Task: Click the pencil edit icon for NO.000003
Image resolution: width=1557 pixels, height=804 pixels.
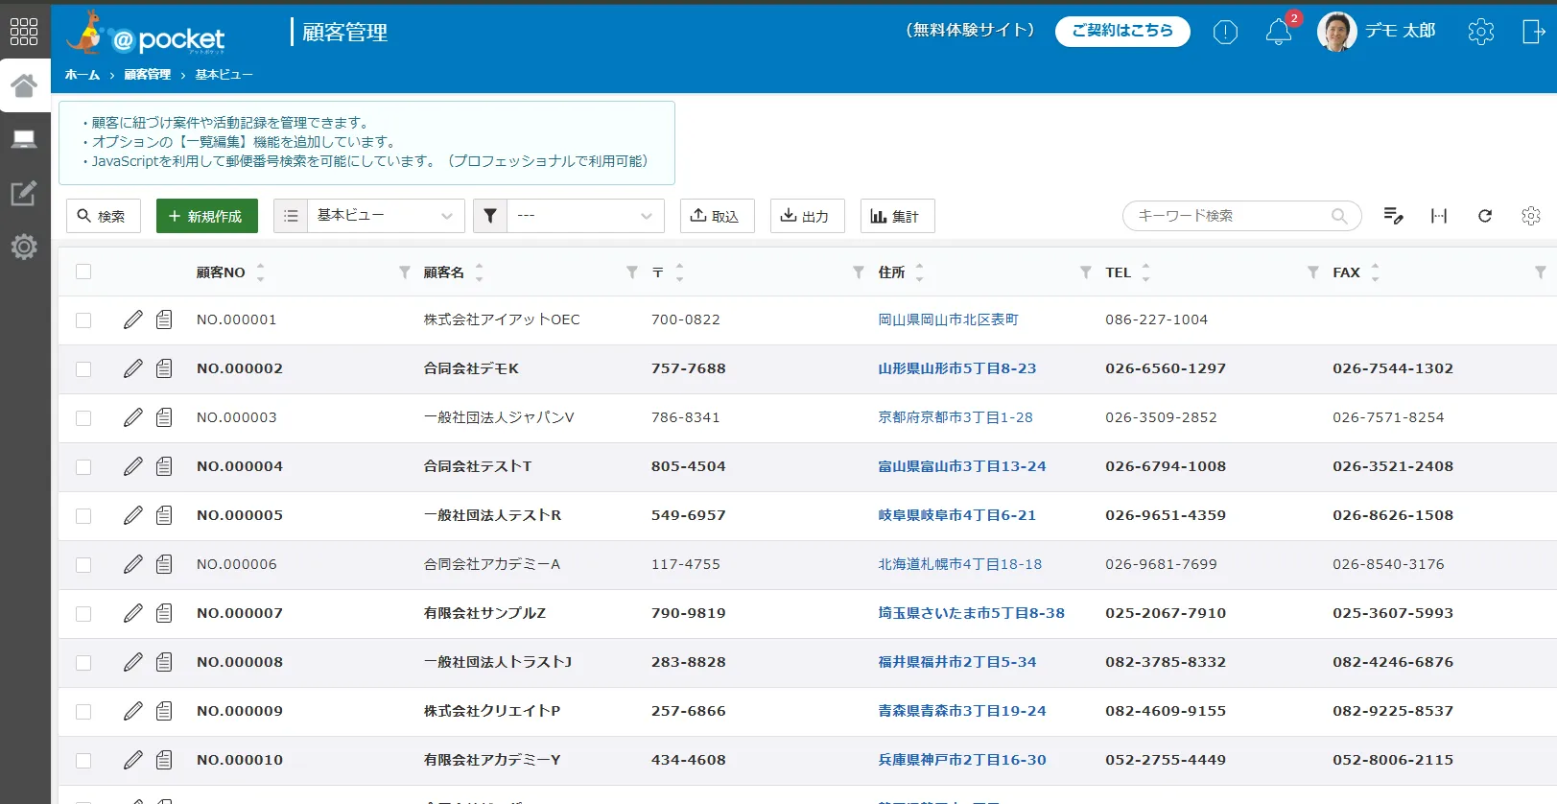Action: [133, 417]
